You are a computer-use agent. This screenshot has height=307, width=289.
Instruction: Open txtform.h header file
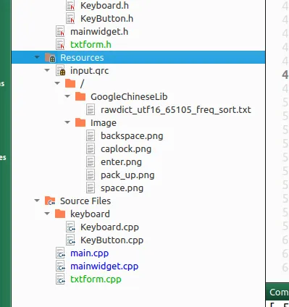click(91, 45)
